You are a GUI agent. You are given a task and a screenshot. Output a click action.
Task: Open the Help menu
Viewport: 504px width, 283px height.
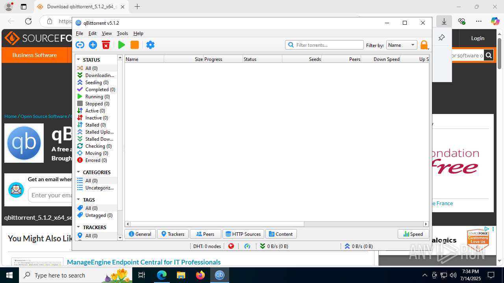click(138, 33)
